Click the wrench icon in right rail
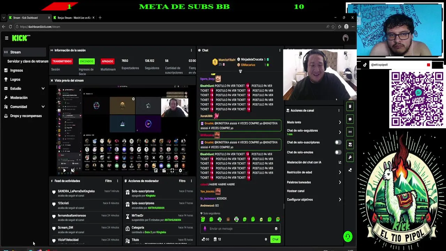The width and height of the screenshot is (446, 251). point(350,157)
